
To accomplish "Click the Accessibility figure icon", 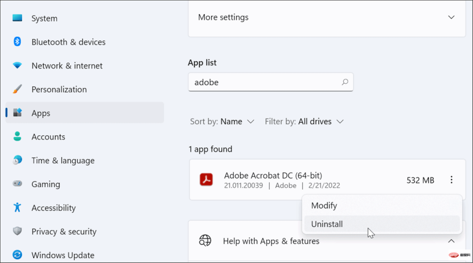I will tap(17, 207).
